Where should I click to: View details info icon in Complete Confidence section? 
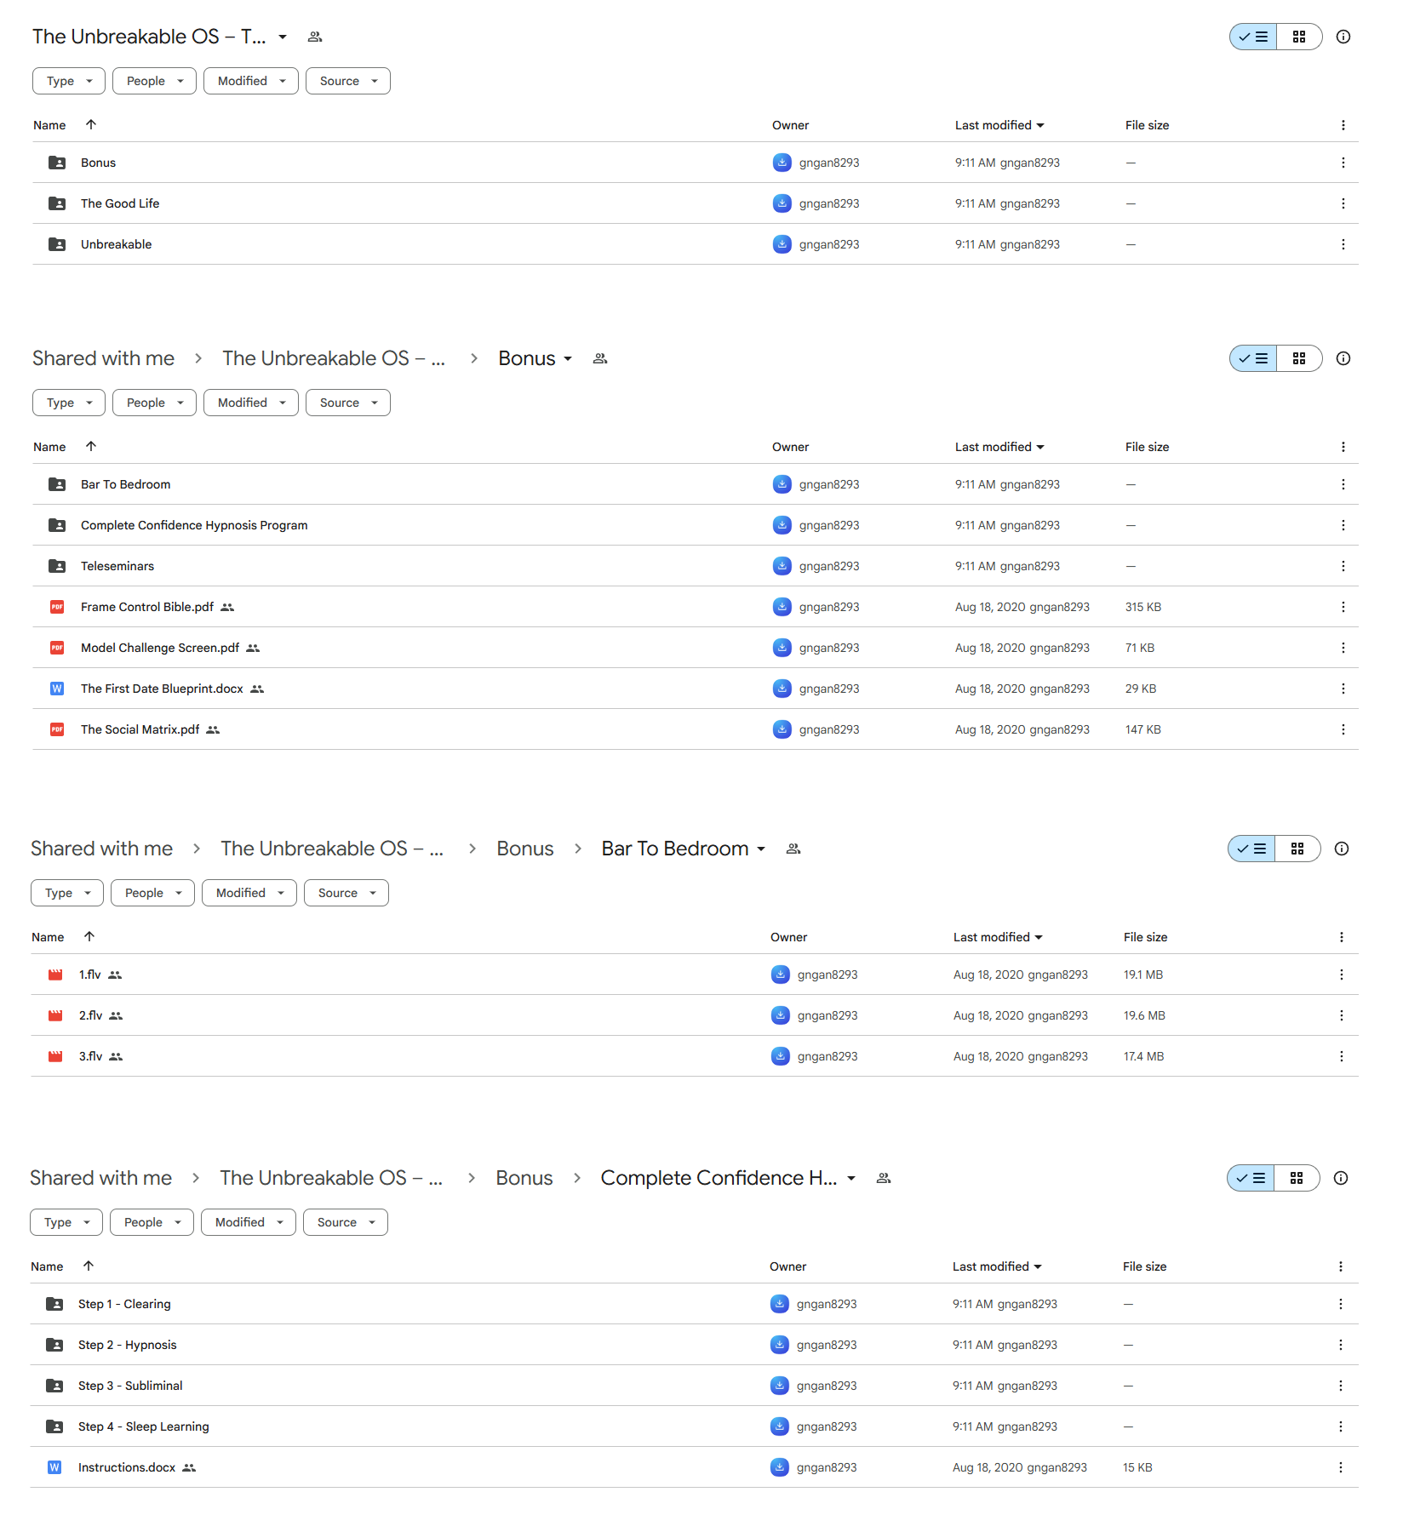click(1341, 1178)
